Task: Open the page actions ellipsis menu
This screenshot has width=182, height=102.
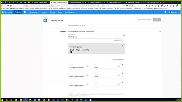Action: (124, 6)
